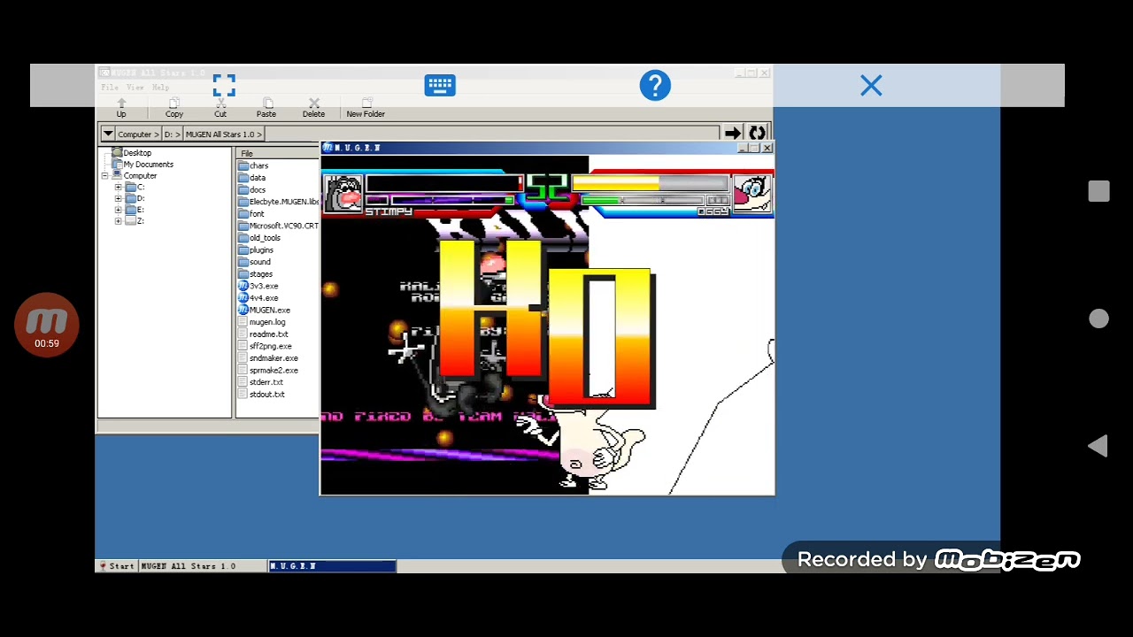Select the Elecbyte.MUGEN.libs folder

coord(278,202)
